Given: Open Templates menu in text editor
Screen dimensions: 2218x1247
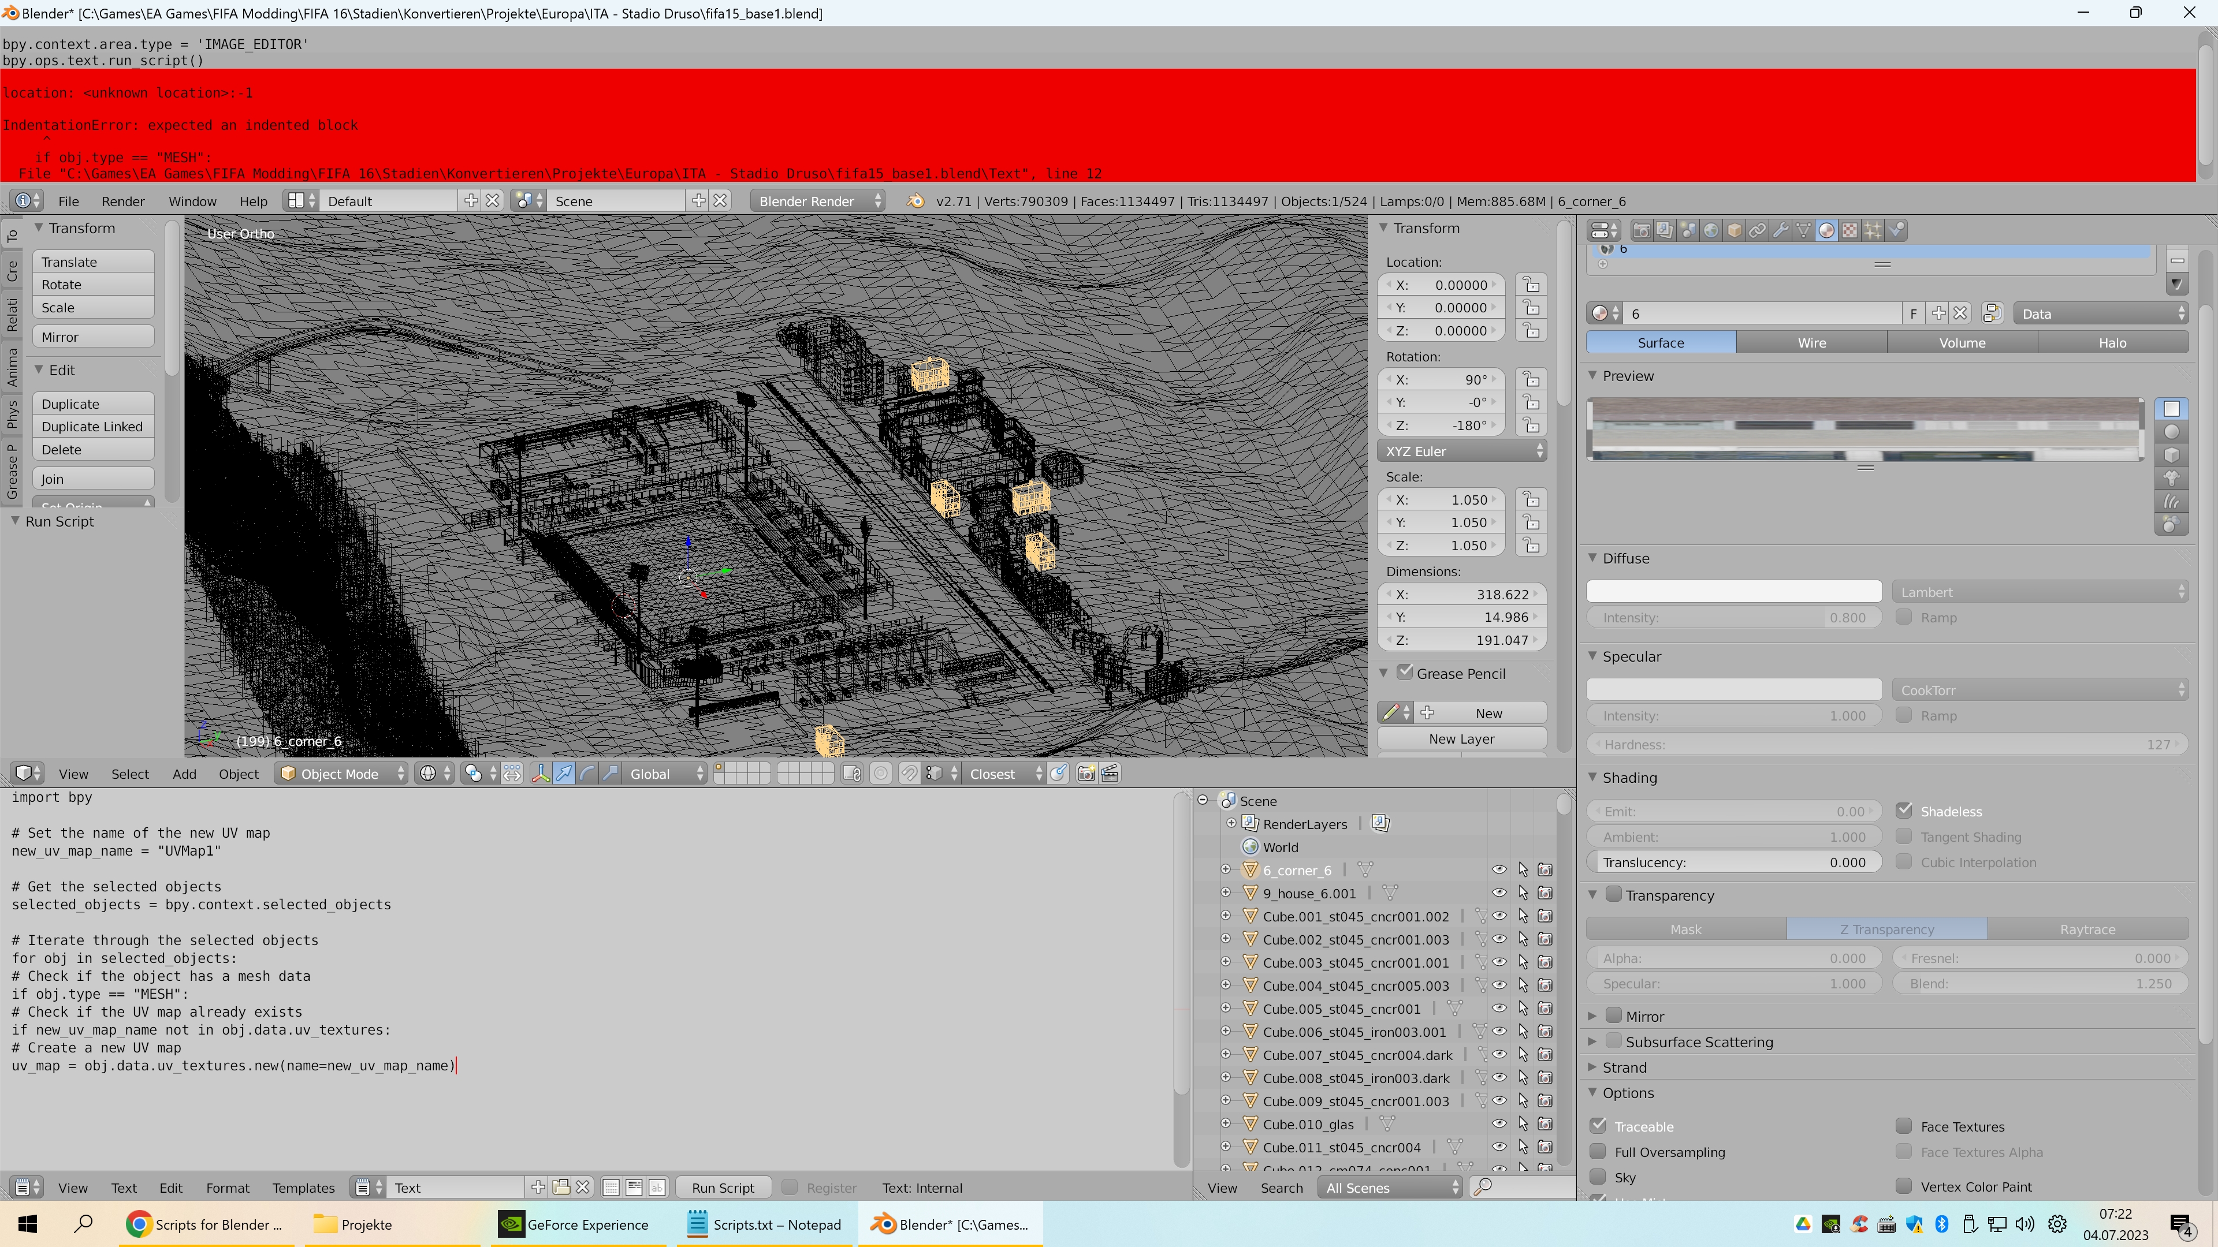Looking at the screenshot, I should [303, 1188].
